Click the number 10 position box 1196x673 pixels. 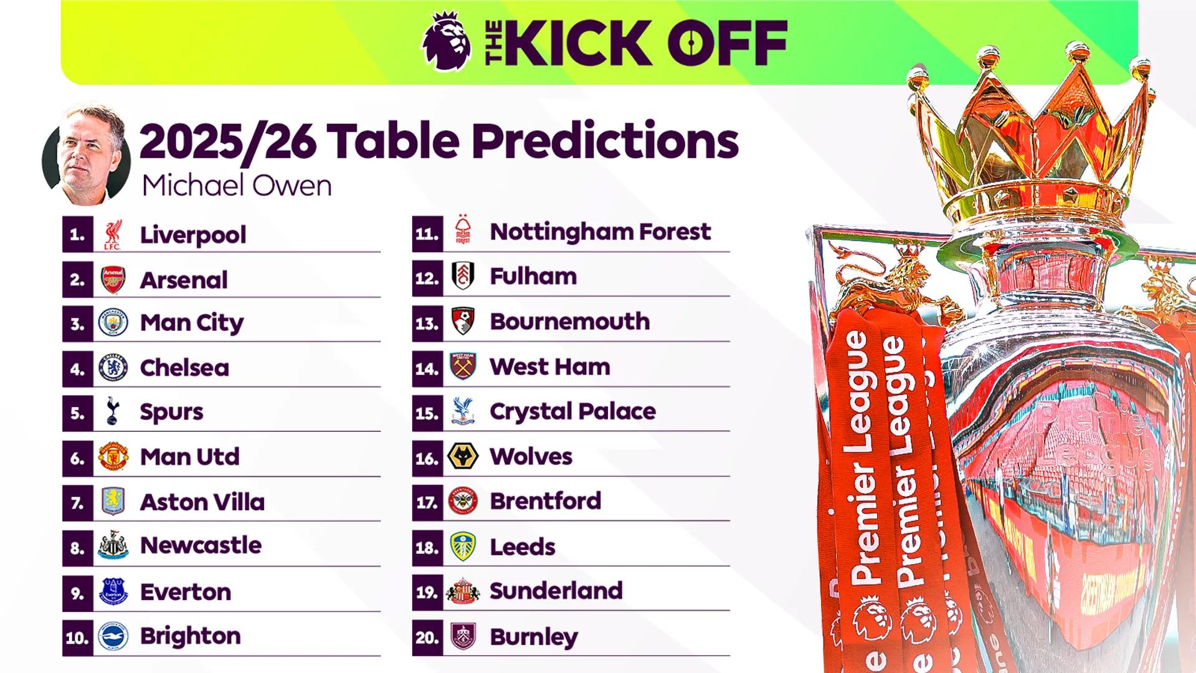point(78,637)
